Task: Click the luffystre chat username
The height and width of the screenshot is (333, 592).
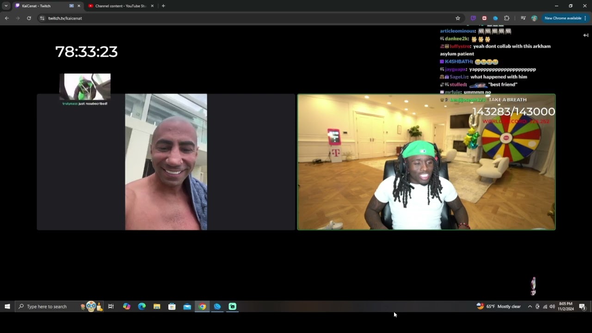Action: click(x=460, y=46)
